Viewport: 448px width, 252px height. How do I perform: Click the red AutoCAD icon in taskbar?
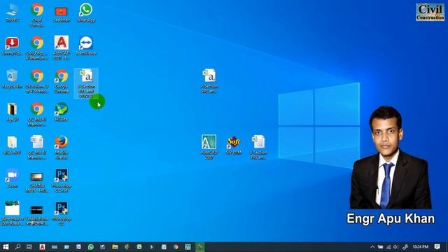42,247
